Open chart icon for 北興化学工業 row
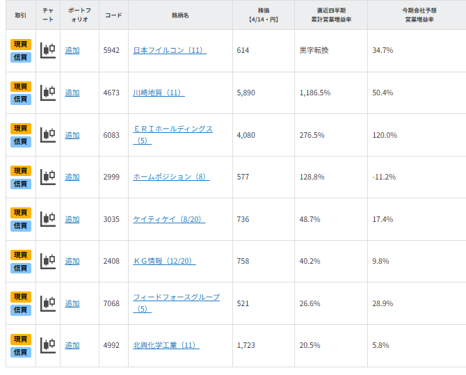 48,345
